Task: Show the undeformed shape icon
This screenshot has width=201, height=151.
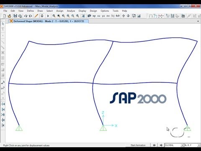Action: tap(151, 16)
